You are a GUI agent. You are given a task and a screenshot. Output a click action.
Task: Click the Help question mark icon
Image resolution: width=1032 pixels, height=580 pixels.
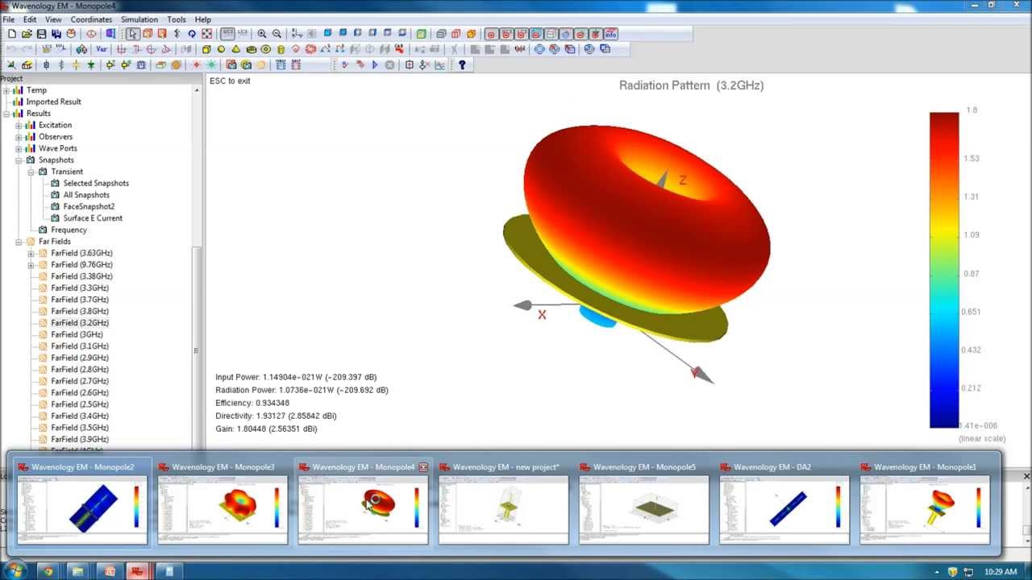pyautogui.click(x=462, y=65)
